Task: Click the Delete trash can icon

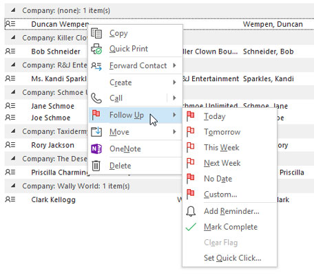Action: coord(96,166)
